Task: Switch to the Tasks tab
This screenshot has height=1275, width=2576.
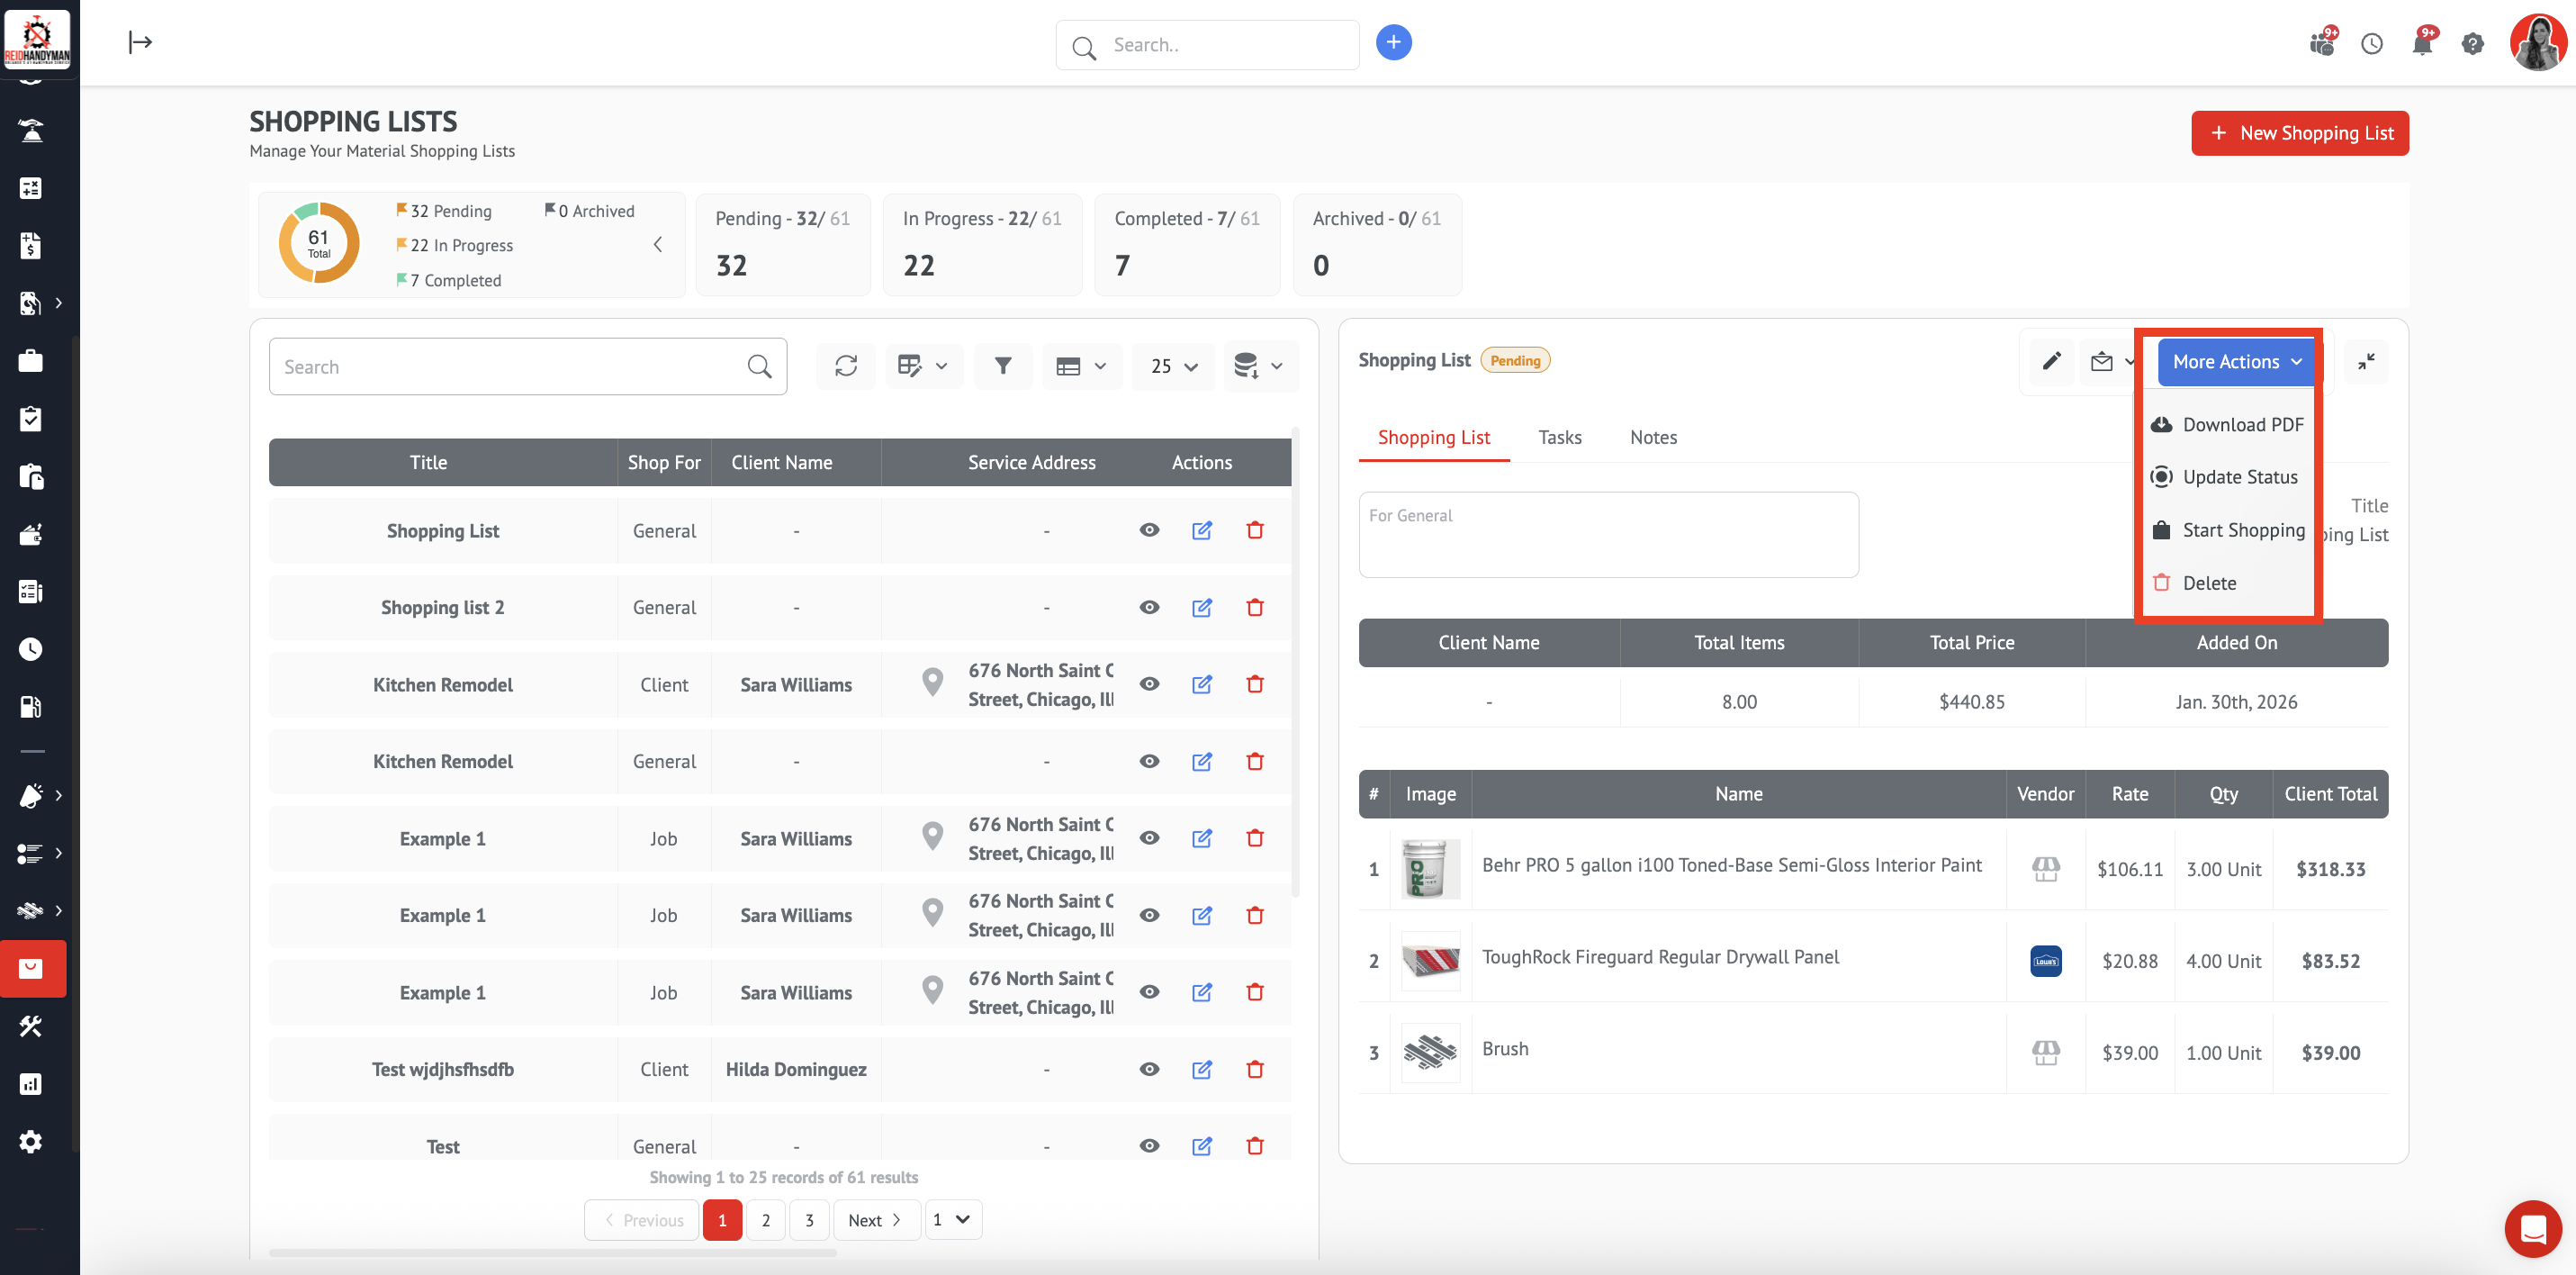Action: [1559, 438]
